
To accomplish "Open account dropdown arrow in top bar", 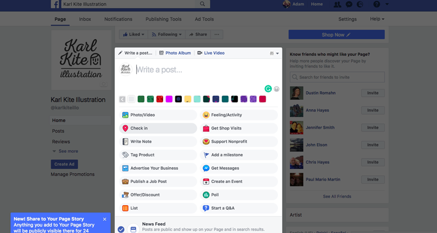I will (x=387, y=4).
